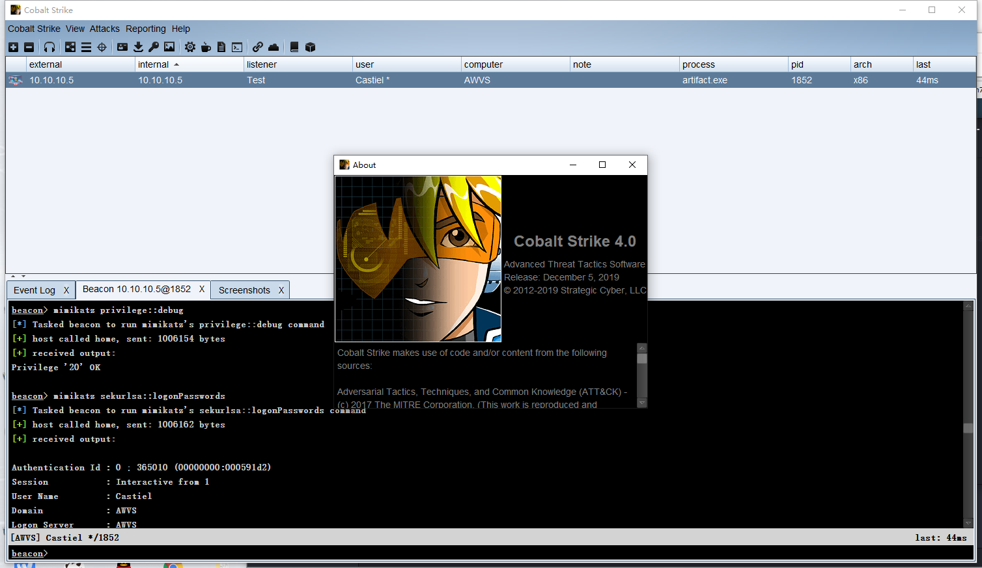Click the About dialog title icon
This screenshot has width=982, height=568.
[x=344, y=165]
